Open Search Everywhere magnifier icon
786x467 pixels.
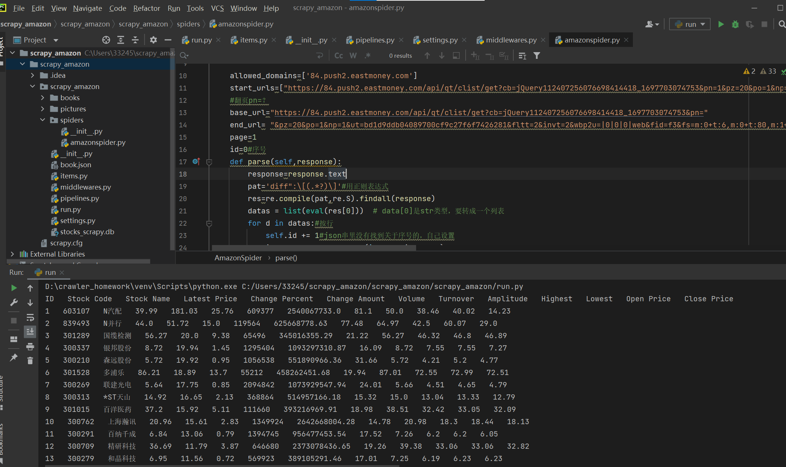[782, 24]
